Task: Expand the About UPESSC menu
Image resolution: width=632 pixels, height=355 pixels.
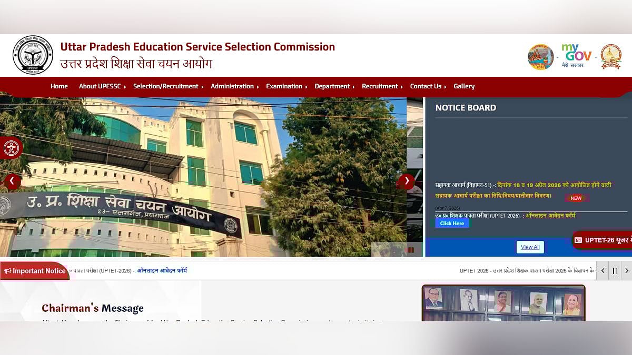Action: 102,86
